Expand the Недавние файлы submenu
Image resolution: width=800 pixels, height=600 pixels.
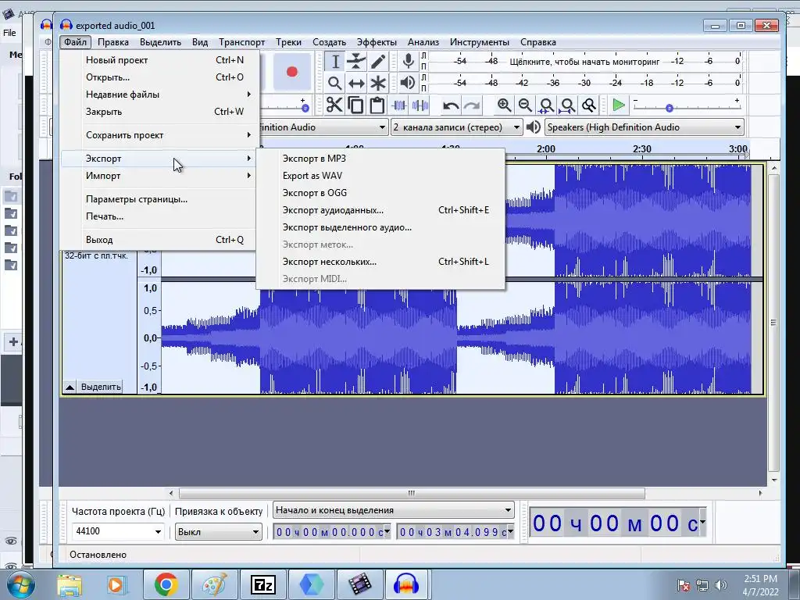coord(159,95)
